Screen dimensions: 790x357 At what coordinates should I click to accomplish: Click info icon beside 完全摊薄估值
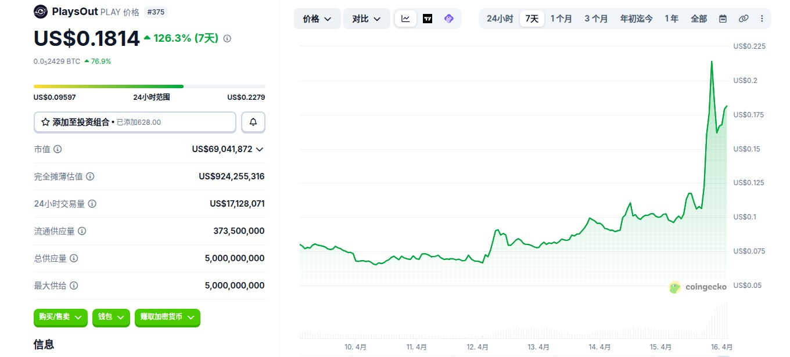(90, 176)
